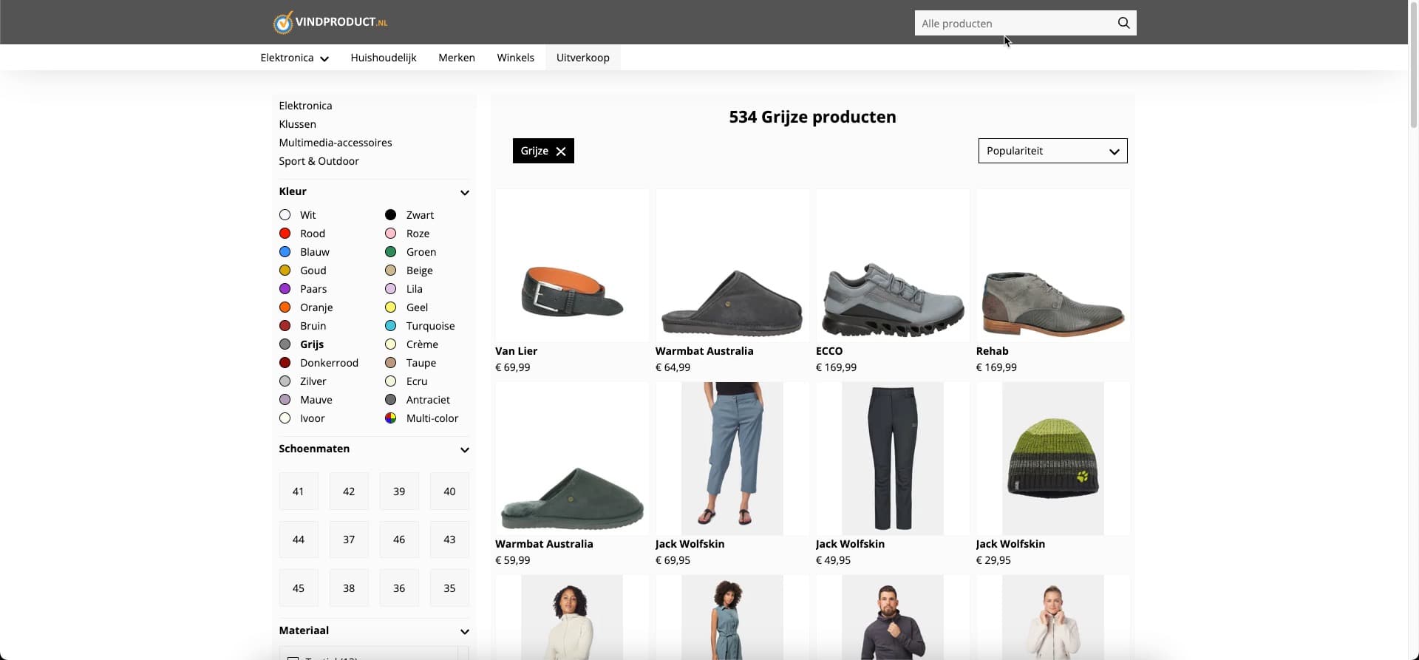Choose shoe size 38
This screenshot has height=660, width=1419.
pos(349,588)
